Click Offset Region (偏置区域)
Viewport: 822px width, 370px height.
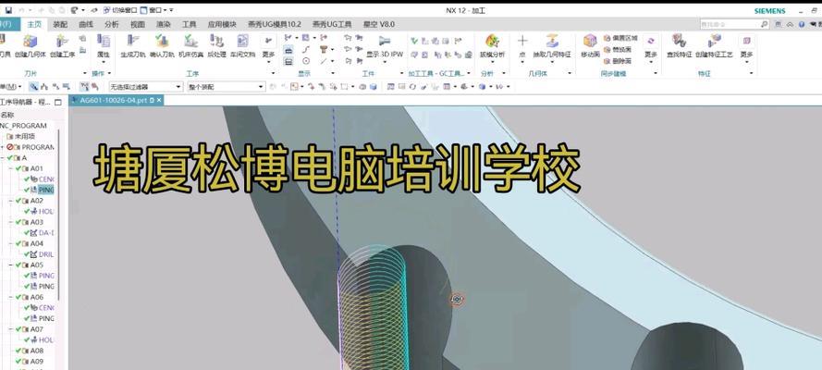pyautogui.click(x=620, y=38)
